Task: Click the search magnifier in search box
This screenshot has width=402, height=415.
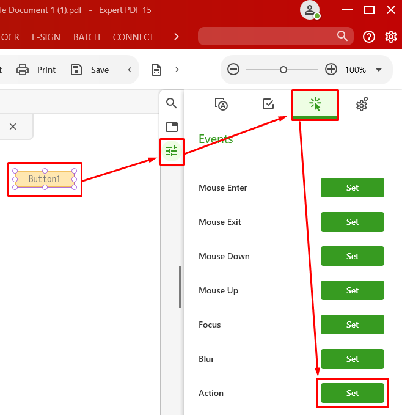Action: pos(342,35)
